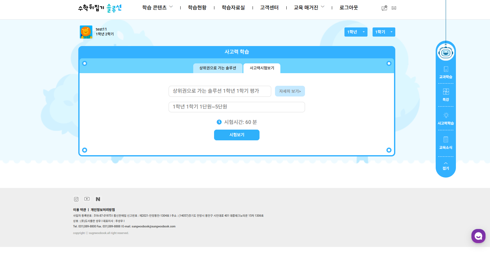The height and width of the screenshot is (269, 490).
Task: Open 교육소식 from the side panel
Action: coord(445,143)
